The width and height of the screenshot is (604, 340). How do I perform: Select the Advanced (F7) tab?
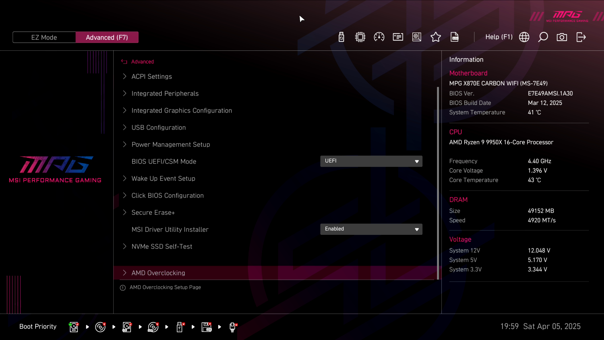(x=107, y=37)
